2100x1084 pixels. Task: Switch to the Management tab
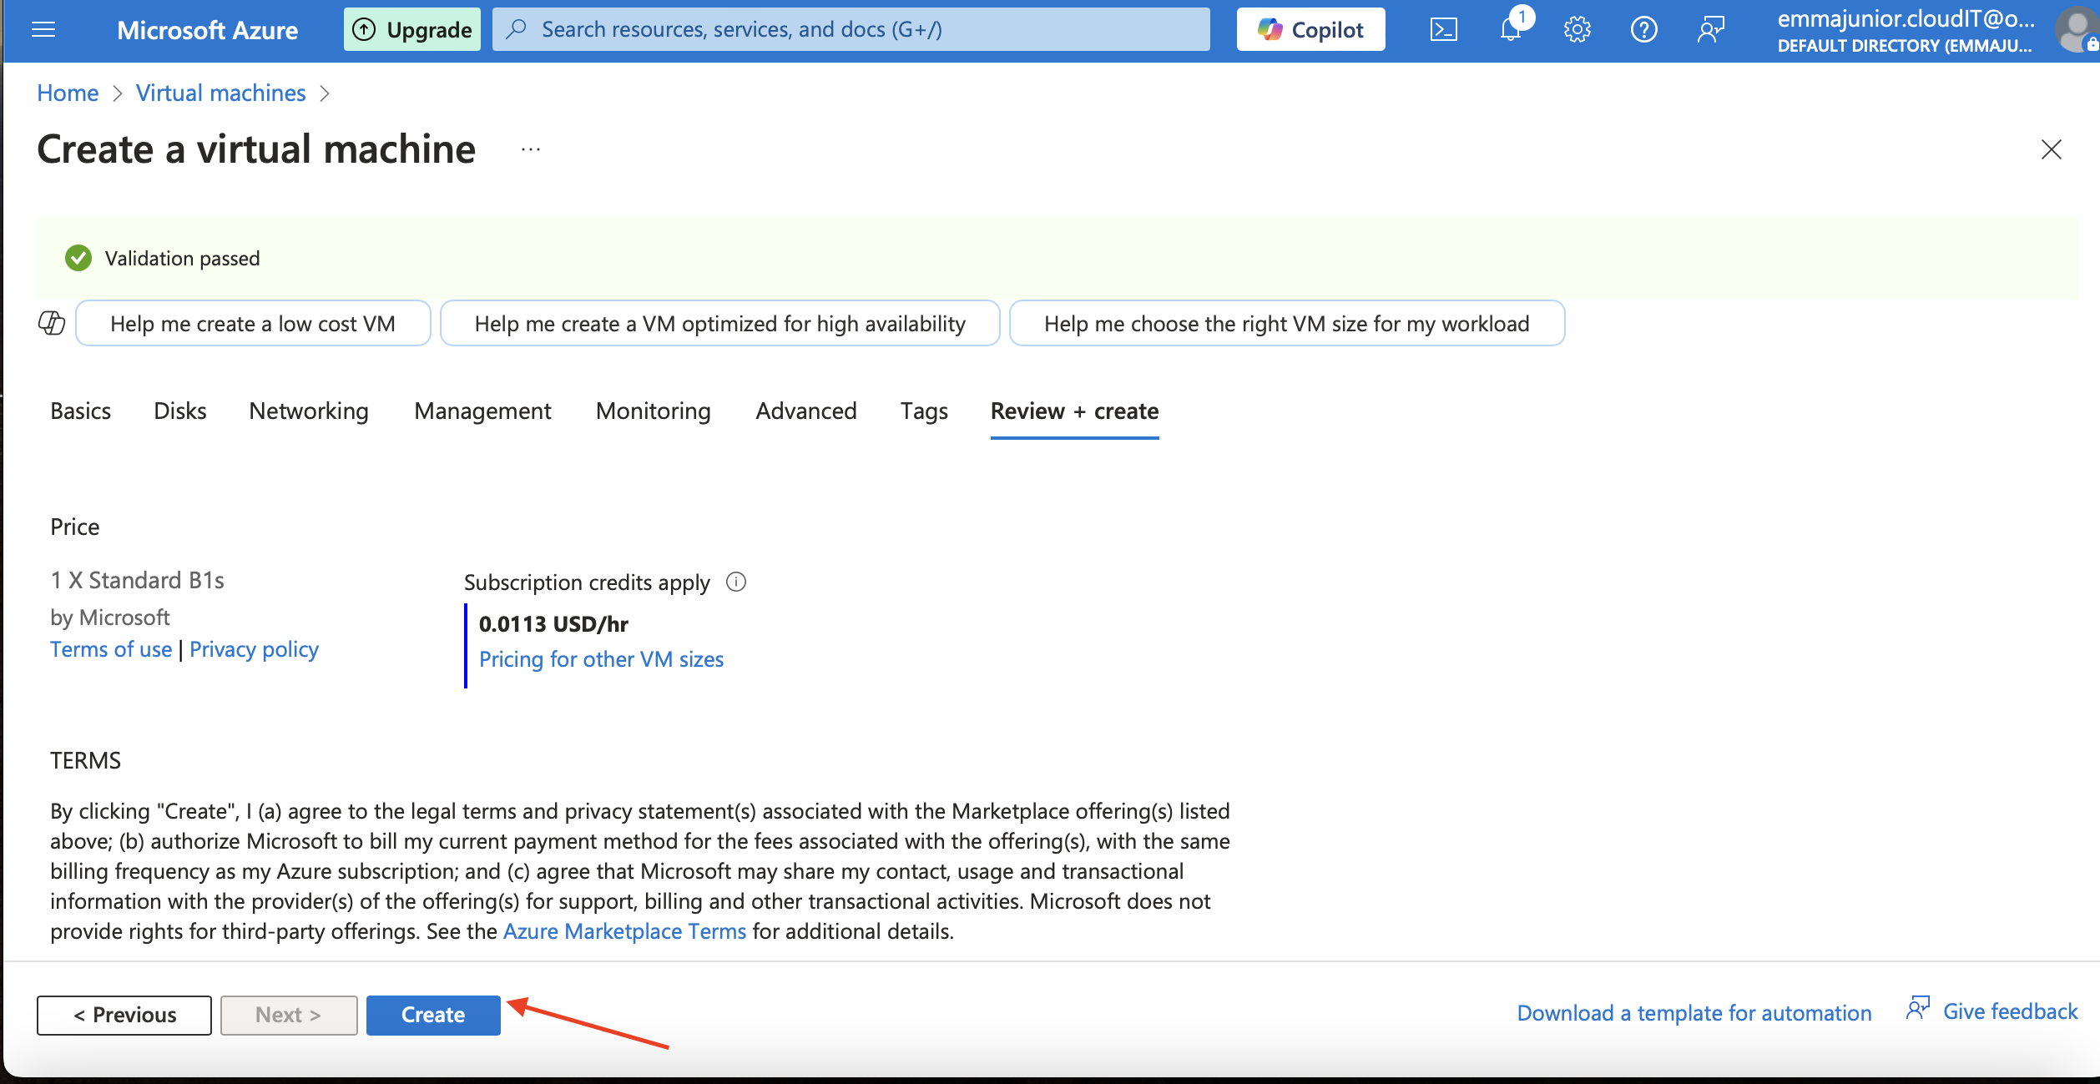[482, 411]
